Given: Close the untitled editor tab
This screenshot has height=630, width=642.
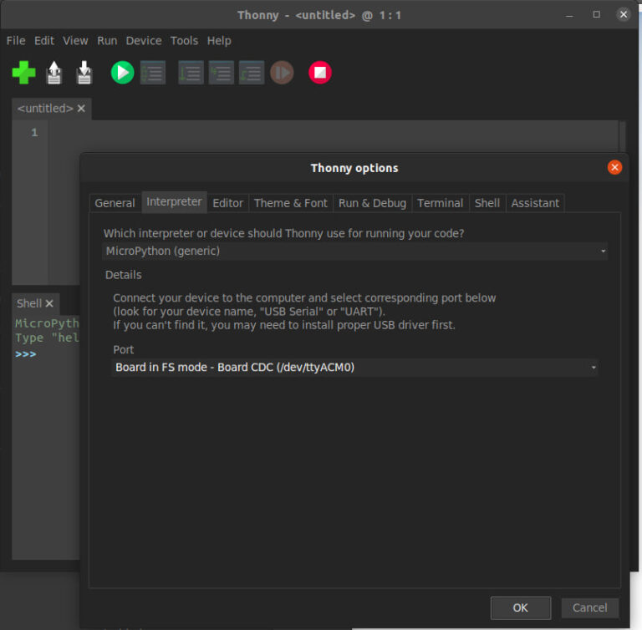Looking at the screenshot, I should pyautogui.click(x=81, y=109).
